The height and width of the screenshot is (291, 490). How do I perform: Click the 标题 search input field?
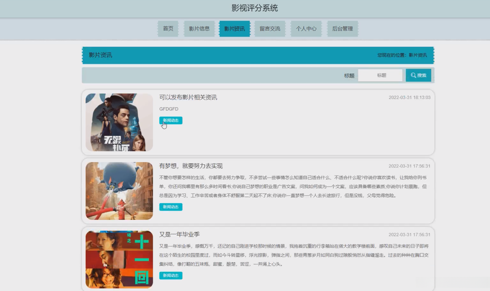[380, 75]
